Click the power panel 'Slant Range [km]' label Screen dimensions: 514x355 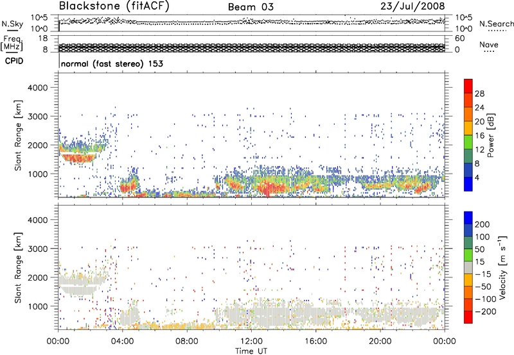pyautogui.click(x=18, y=135)
